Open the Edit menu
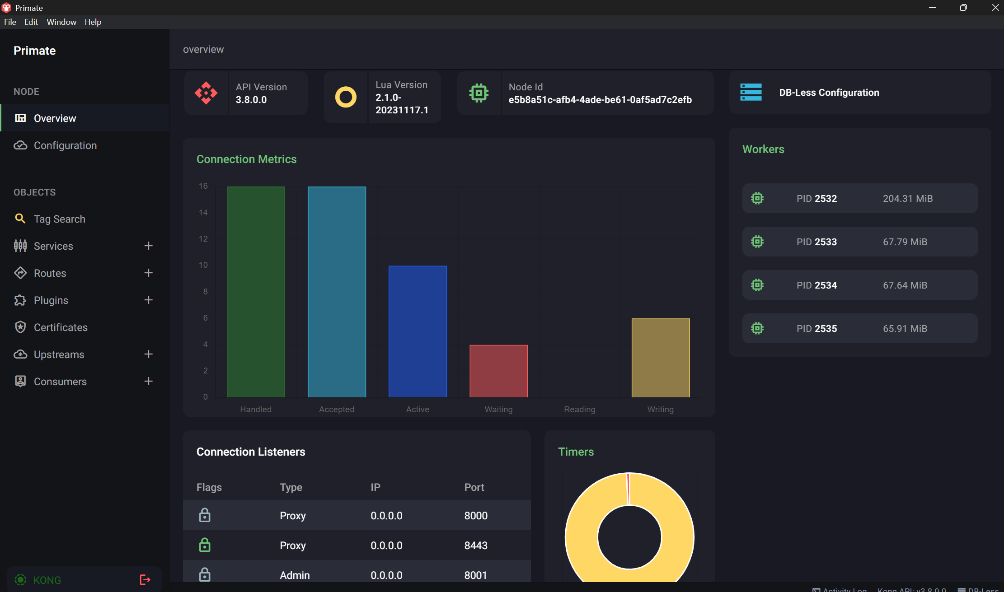This screenshot has height=592, width=1004. [31, 22]
